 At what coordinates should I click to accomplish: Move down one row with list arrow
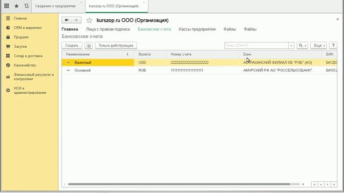click(327, 184)
